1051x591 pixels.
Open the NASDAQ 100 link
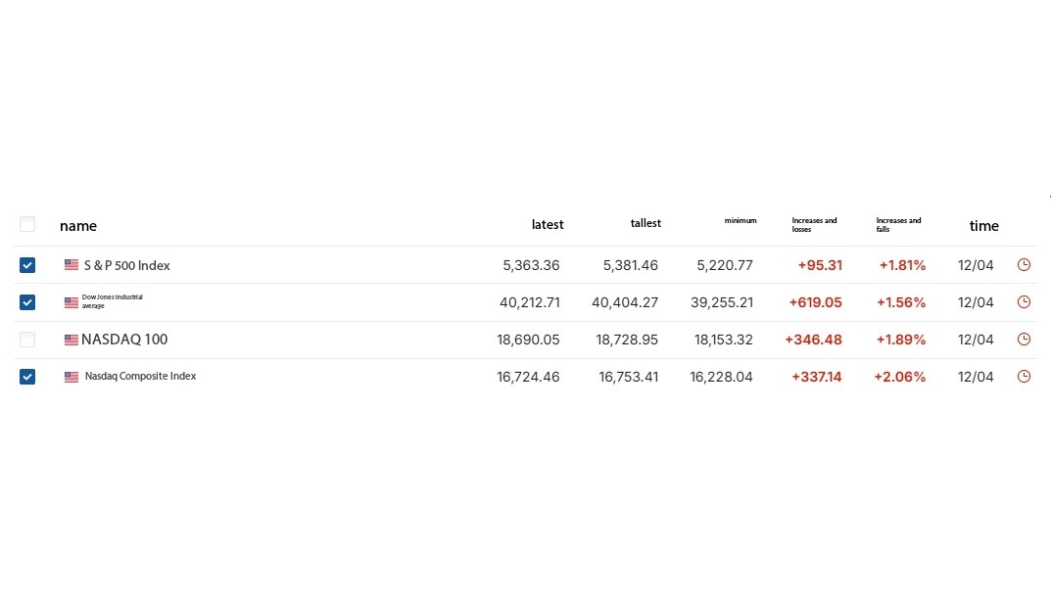124,340
